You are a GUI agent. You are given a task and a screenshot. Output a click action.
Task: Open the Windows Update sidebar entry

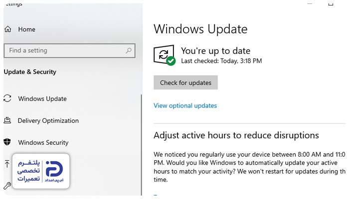point(42,99)
